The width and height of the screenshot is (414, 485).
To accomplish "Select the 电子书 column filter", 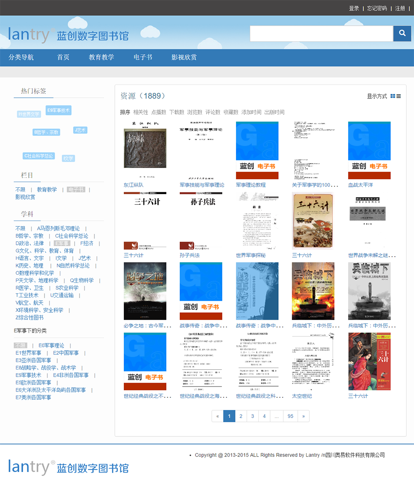I will pyautogui.click(x=76, y=190).
